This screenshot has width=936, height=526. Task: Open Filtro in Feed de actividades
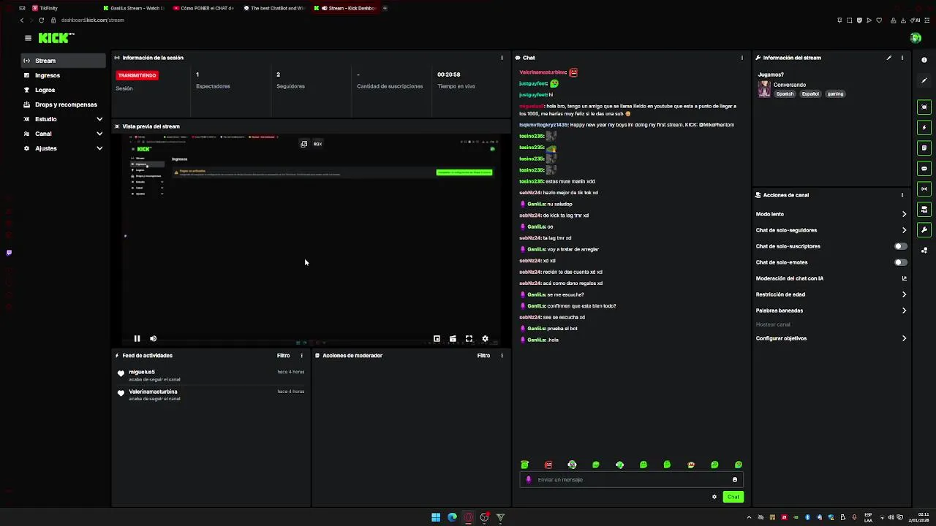coord(283,356)
